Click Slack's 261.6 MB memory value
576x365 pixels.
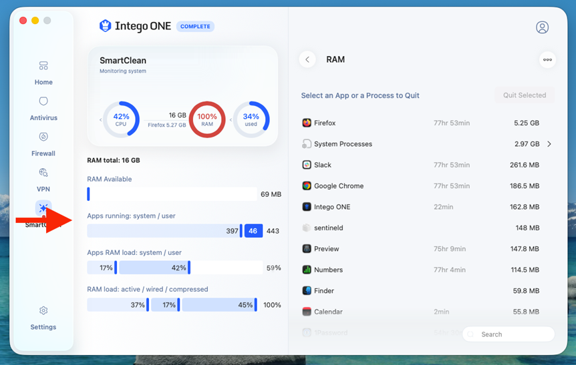tap(525, 165)
